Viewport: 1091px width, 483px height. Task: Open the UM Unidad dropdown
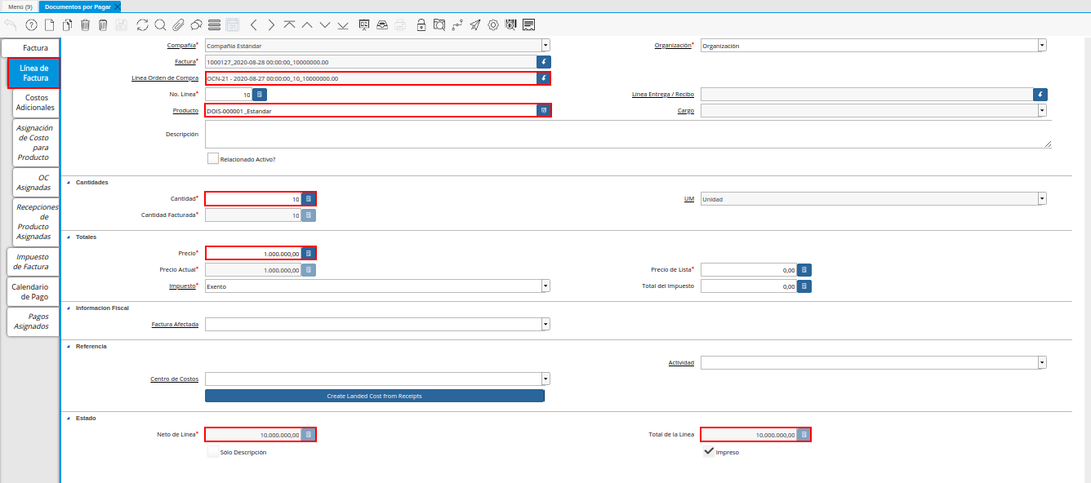click(x=1043, y=199)
